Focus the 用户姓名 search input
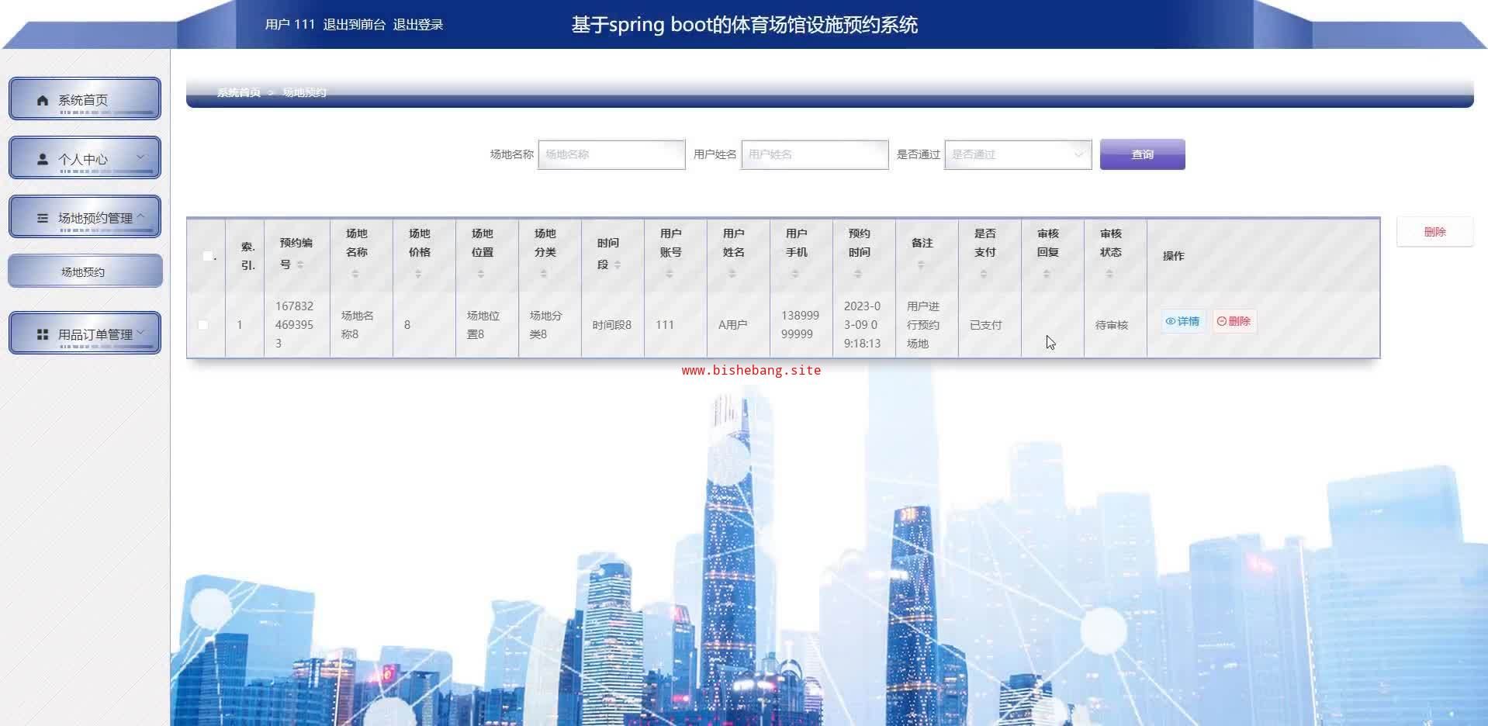 (815, 154)
